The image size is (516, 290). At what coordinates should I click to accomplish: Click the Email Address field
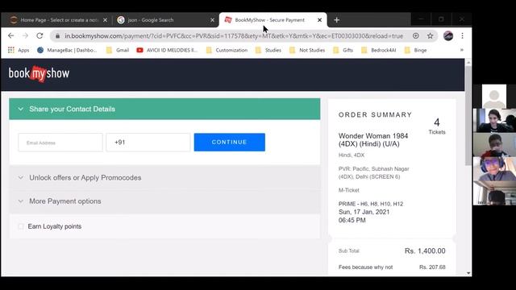(x=60, y=143)
